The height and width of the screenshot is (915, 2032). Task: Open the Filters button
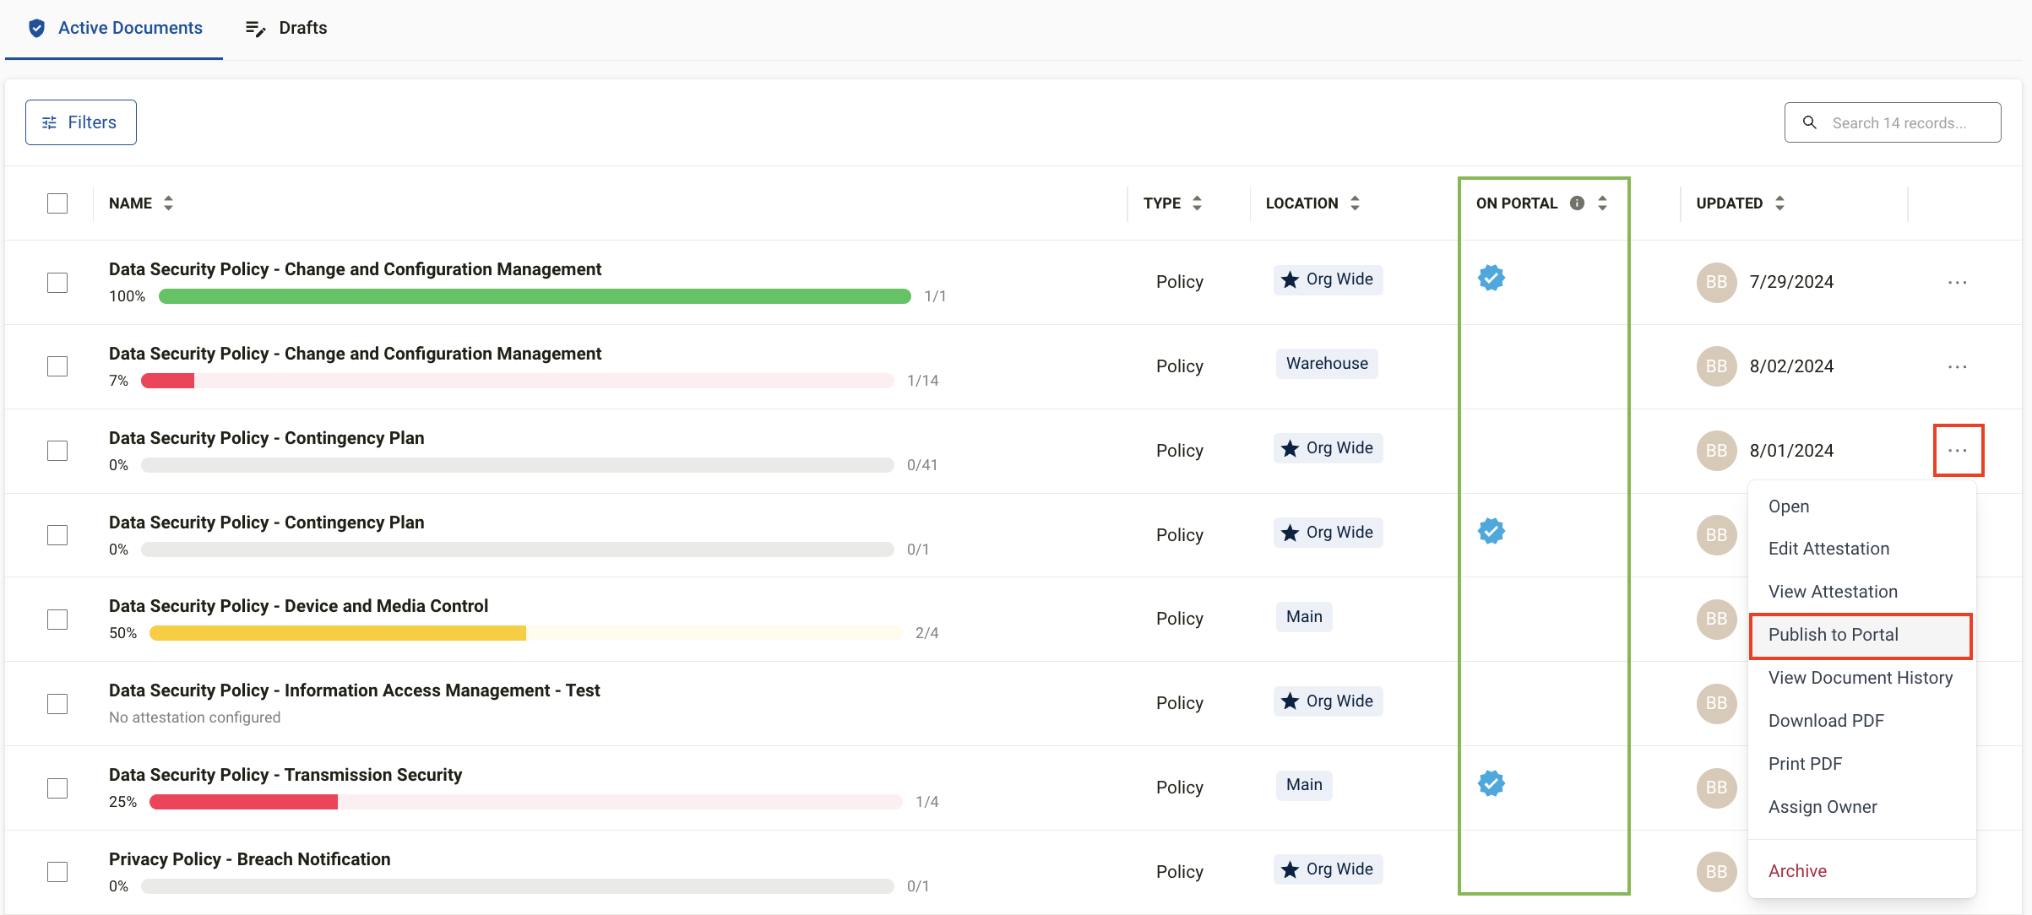pyautogui.click(x=81, y=122)
